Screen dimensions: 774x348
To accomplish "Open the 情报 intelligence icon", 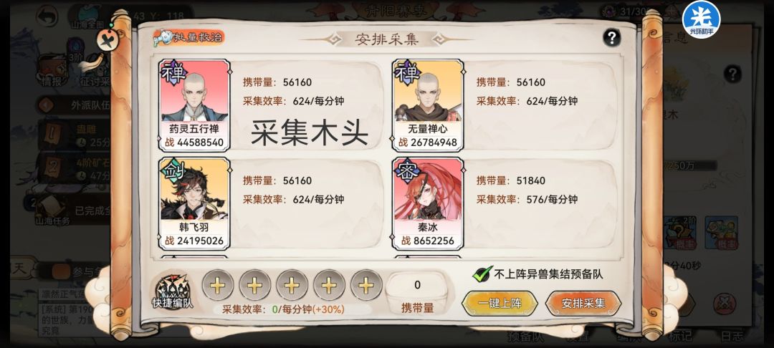I will [53, 70].
